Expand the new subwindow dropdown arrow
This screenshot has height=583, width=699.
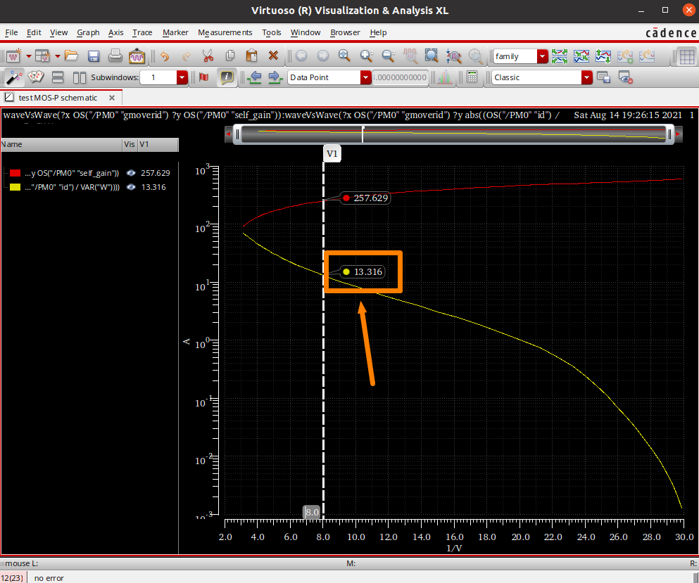58,56
